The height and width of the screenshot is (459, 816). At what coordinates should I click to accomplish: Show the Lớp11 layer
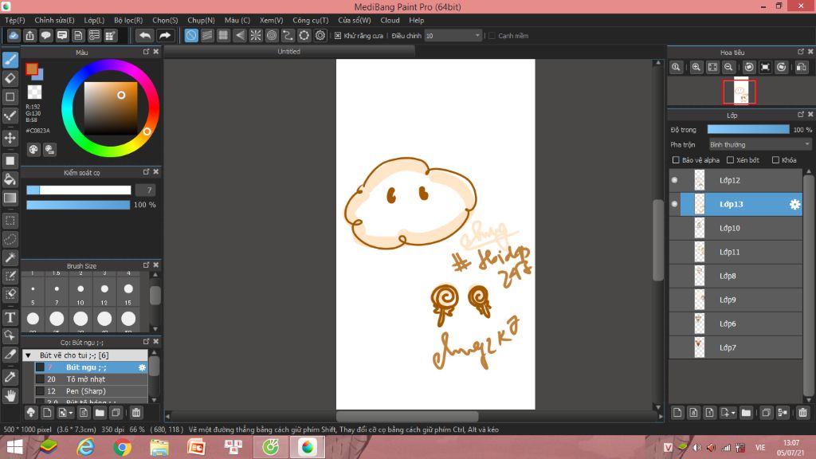[674, 252]
